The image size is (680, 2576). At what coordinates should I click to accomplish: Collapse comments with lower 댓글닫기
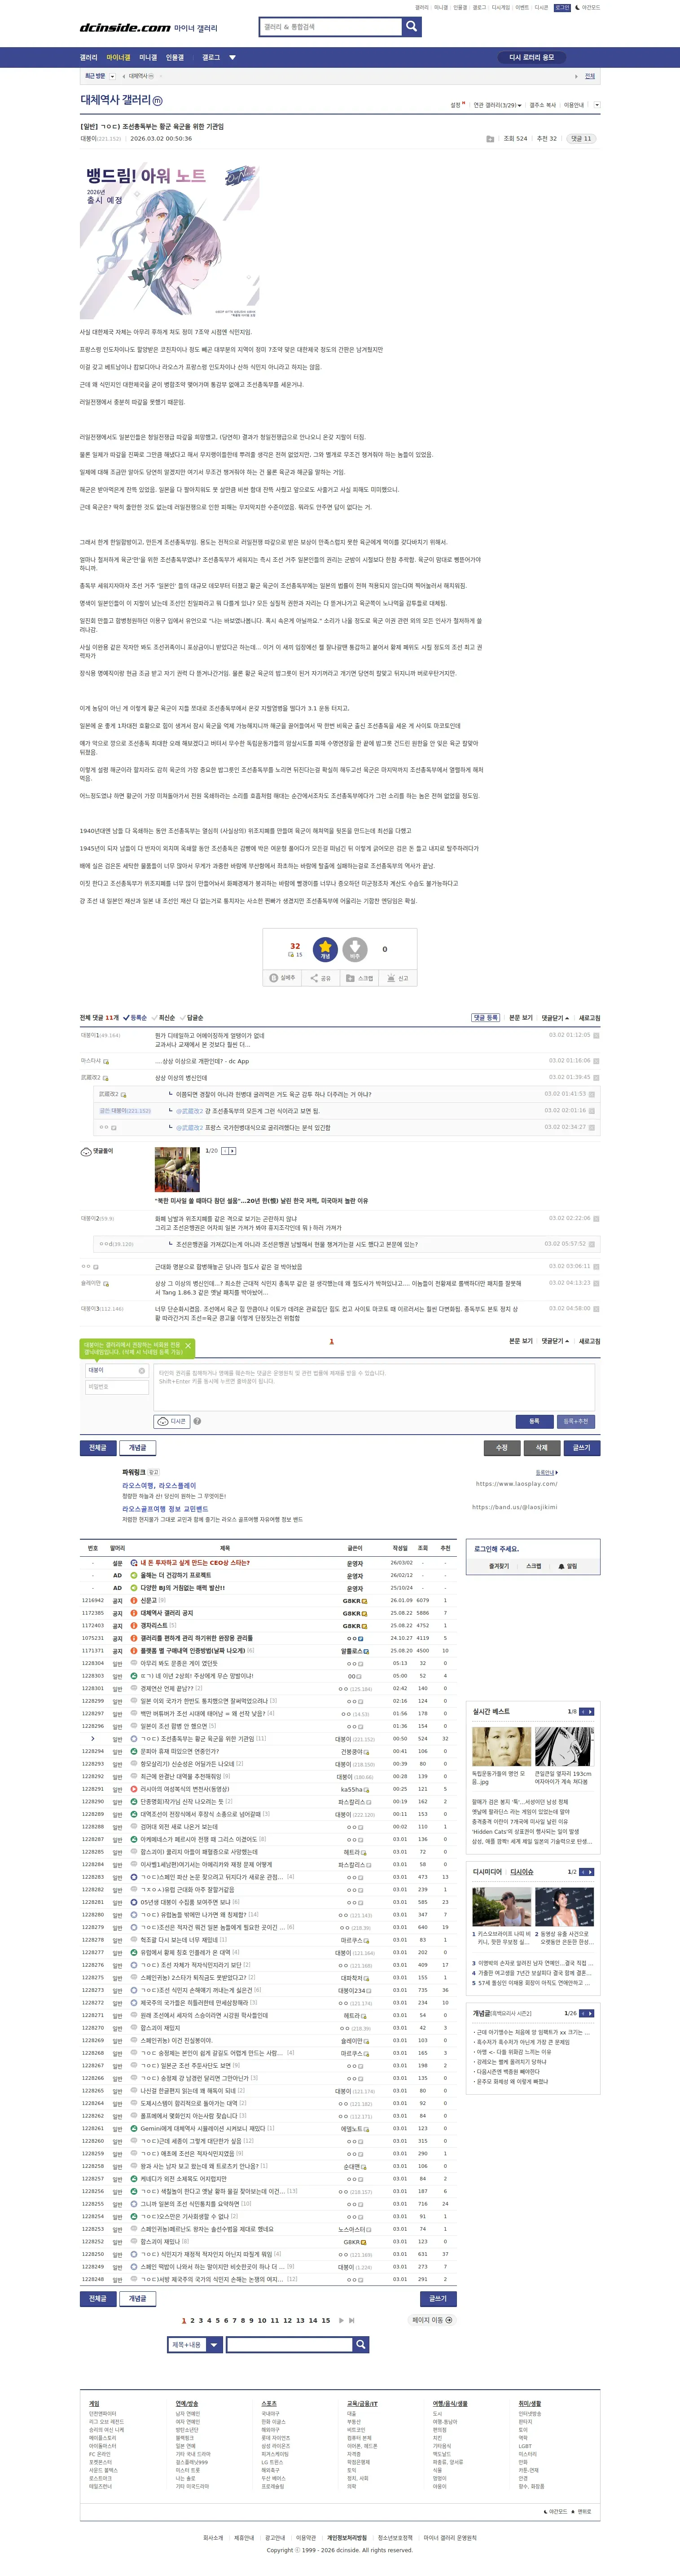[x=555, y=1341]
